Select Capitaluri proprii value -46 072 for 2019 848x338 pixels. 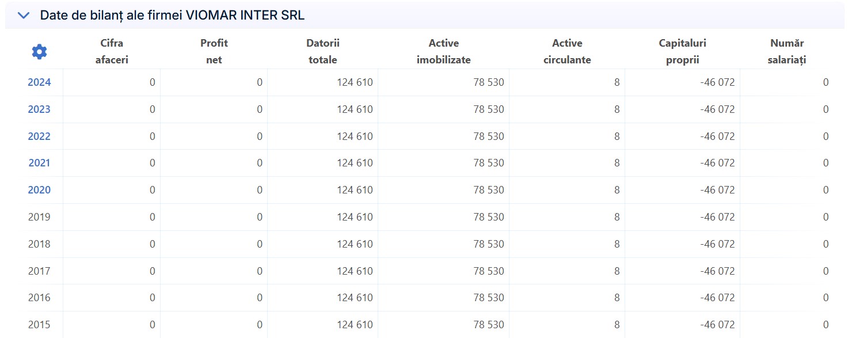pos(717,217)
